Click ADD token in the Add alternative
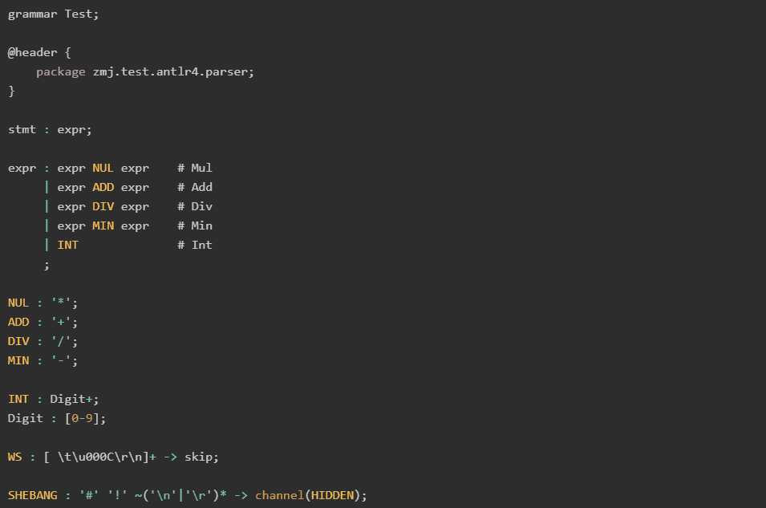The image size is (766, 508). [x=103, y=187]
